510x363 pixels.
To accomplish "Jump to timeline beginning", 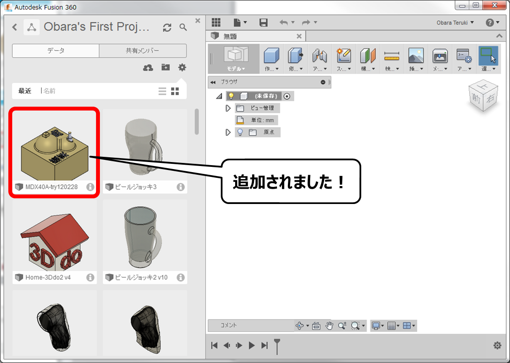I will (214, 346).
